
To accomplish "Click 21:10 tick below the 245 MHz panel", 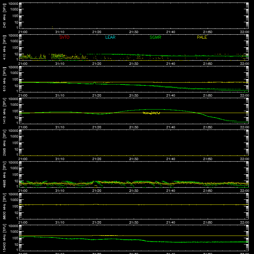I will click(x=60, y=32).
